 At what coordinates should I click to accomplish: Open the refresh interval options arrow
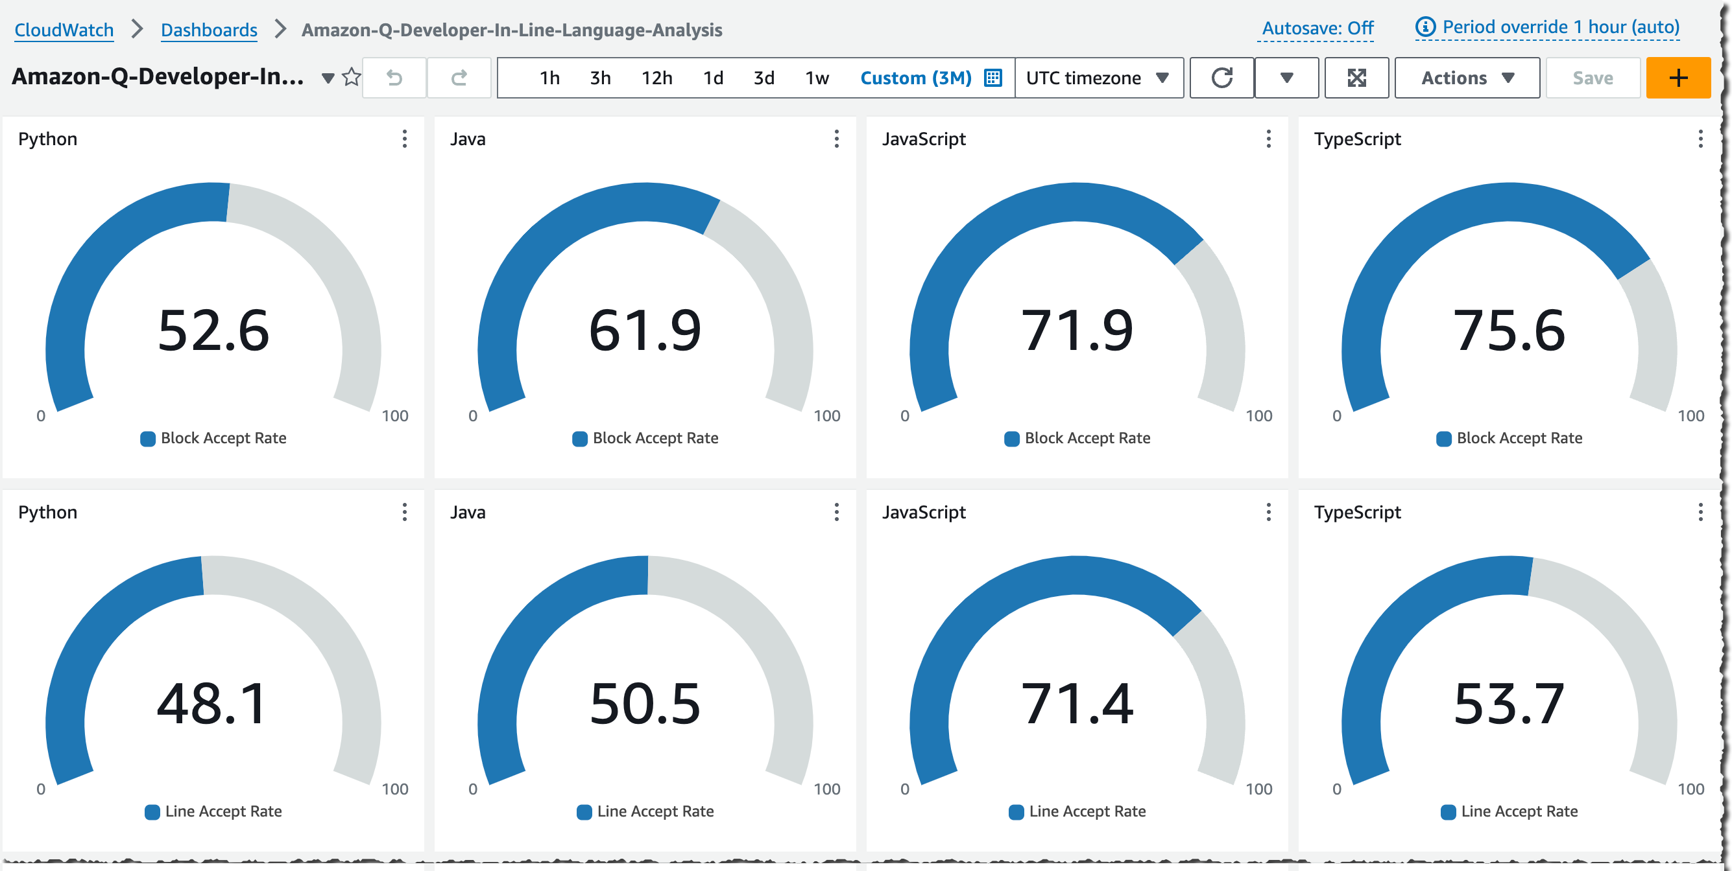pyautogui.click(x=1286, y=77)
